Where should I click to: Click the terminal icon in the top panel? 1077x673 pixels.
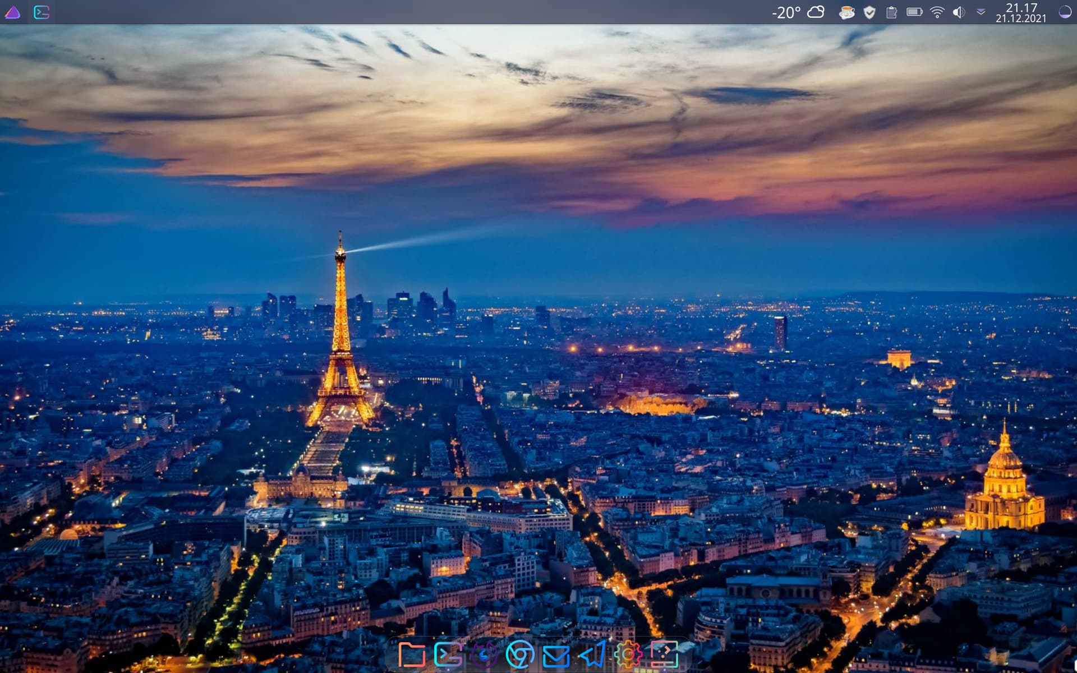click(x=42, y=12)
